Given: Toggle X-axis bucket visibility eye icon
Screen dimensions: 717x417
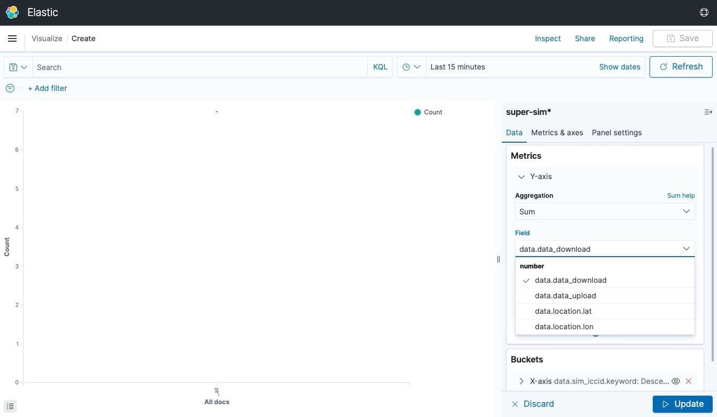Looking at the screenshot, I should pyautogui.click(x=676, y=381).
